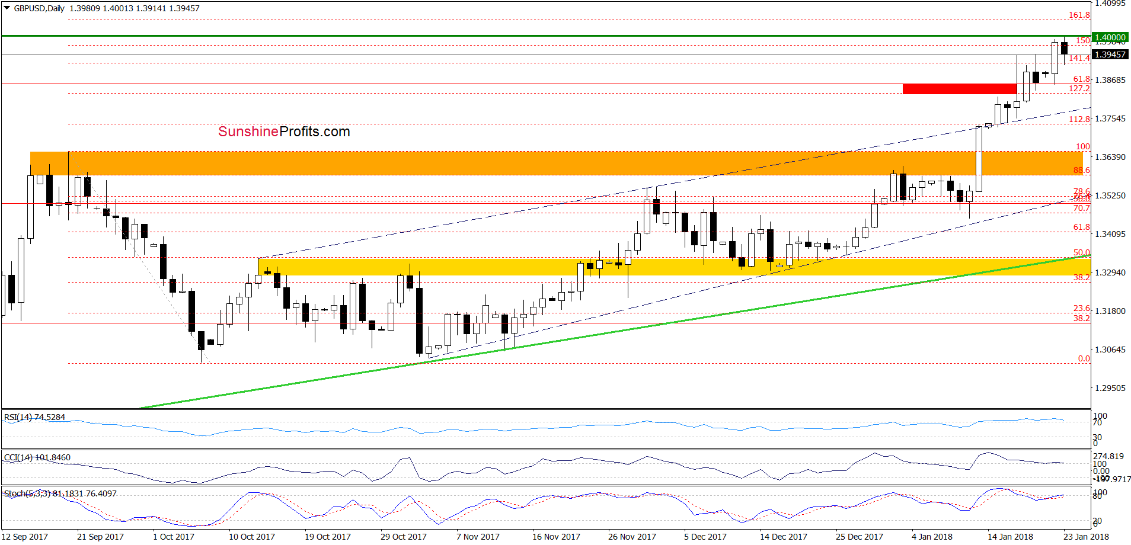Click the 23.6 Fibonacci level label
1131x545 pixels.
coord(1082,308)
